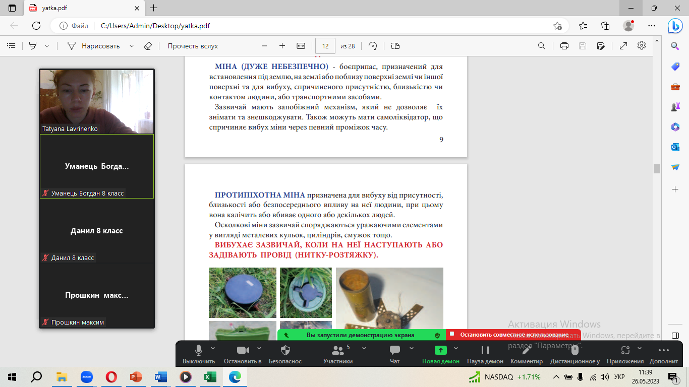
Task: Add this page to favorites
Action: point(557,26)
